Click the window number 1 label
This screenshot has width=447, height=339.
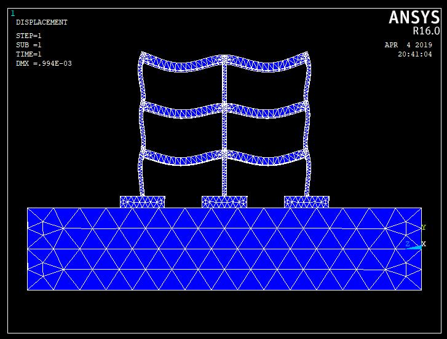point(12,14)
